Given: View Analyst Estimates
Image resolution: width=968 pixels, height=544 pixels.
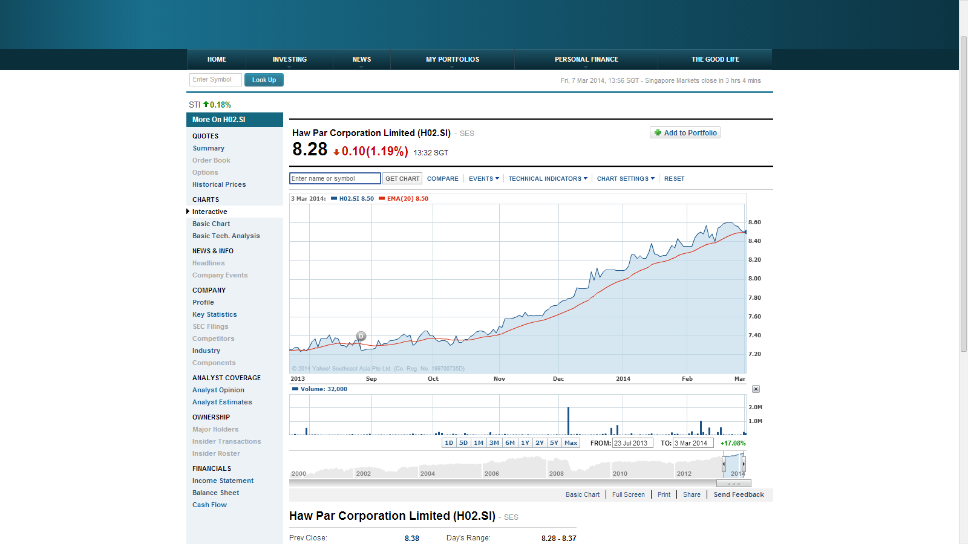Looking at the screenshot, I should [x=222, y=402].
